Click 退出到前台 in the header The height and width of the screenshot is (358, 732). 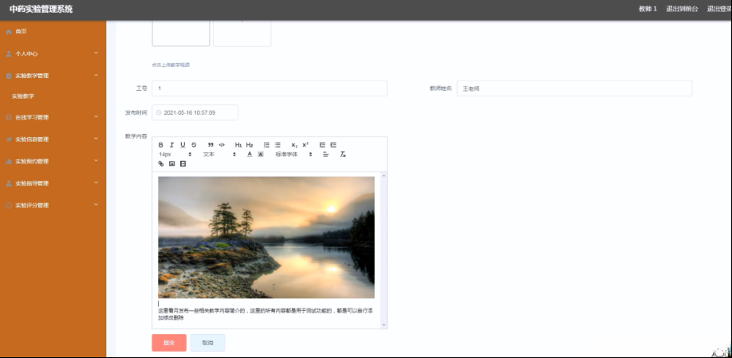(x=682, y=9)
